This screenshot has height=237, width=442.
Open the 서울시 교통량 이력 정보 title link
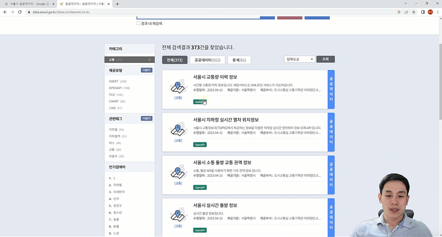(x=215, y=77)
